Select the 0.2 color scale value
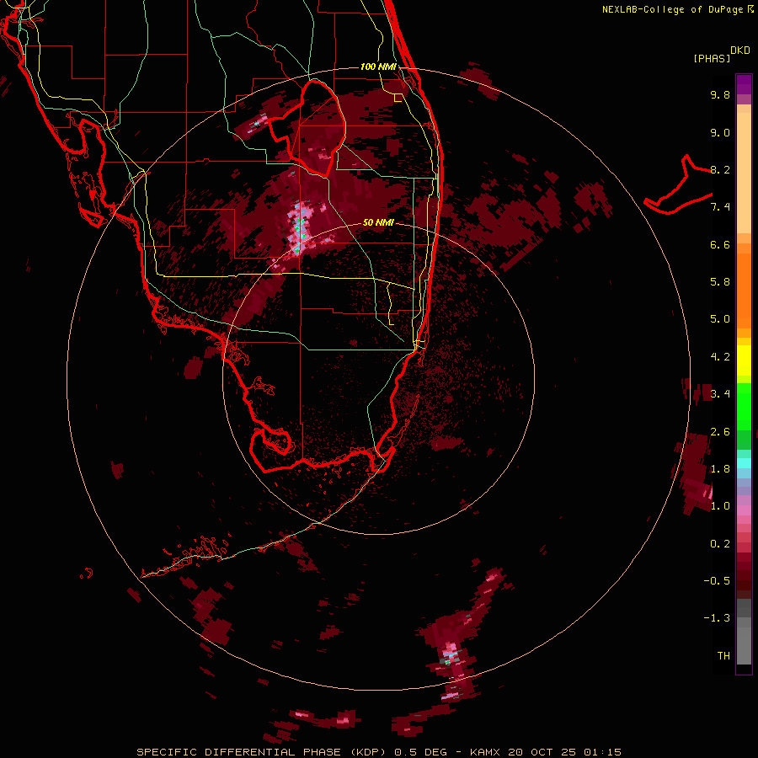Viewport: 758px width, 758px height. tap(720, 544)
